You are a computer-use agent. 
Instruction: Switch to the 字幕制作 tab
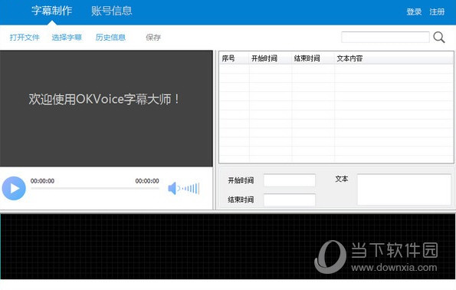[x=52, y=11]
